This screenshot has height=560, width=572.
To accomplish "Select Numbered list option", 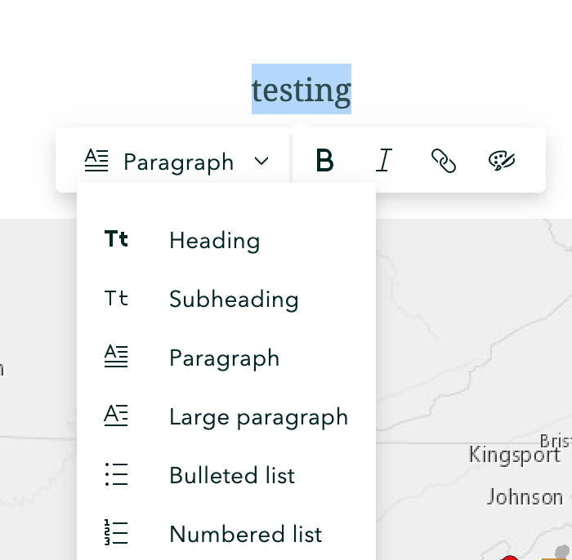I will [245, 535].
